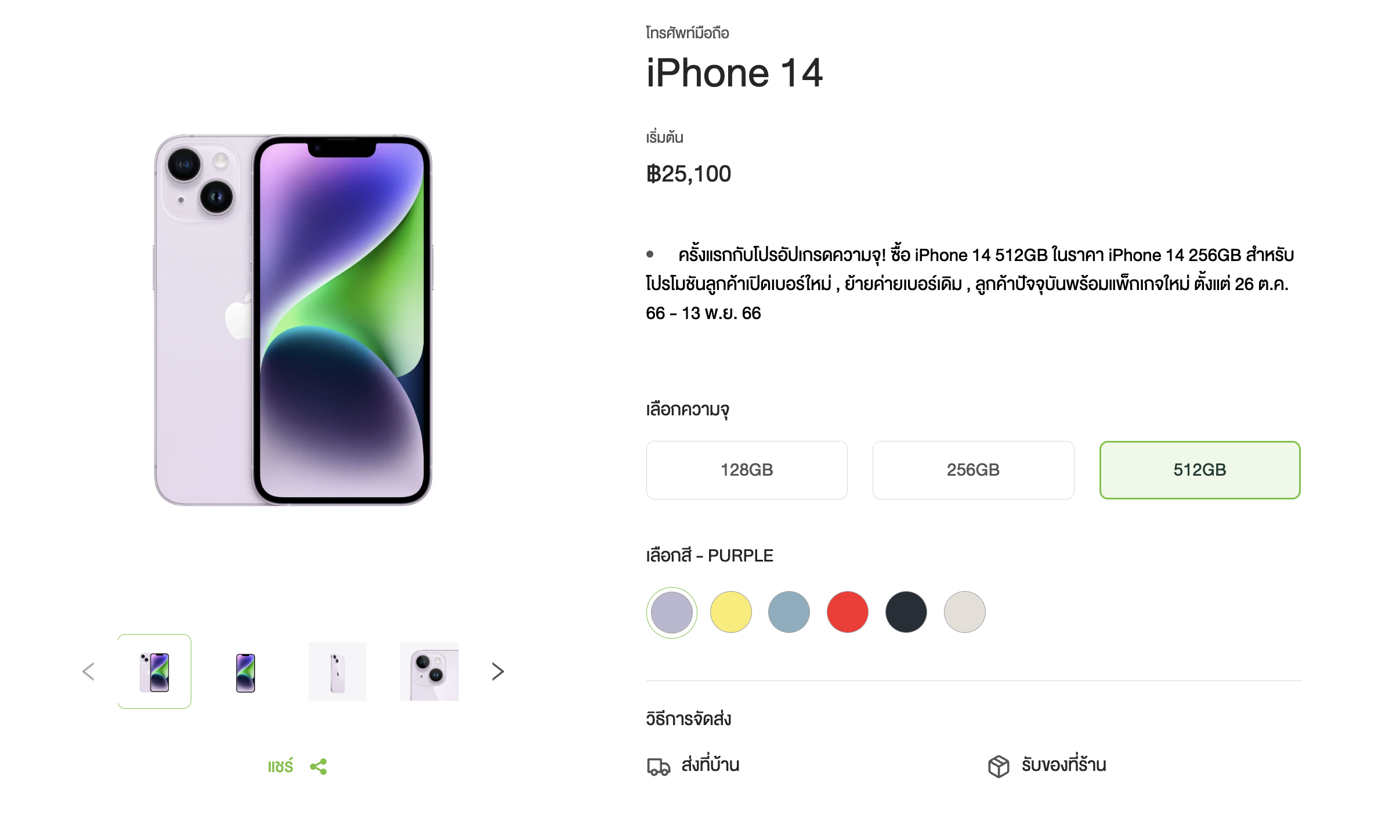Click the store pickup box icon
Screen dimensions: 1389x833
[999, 766]
